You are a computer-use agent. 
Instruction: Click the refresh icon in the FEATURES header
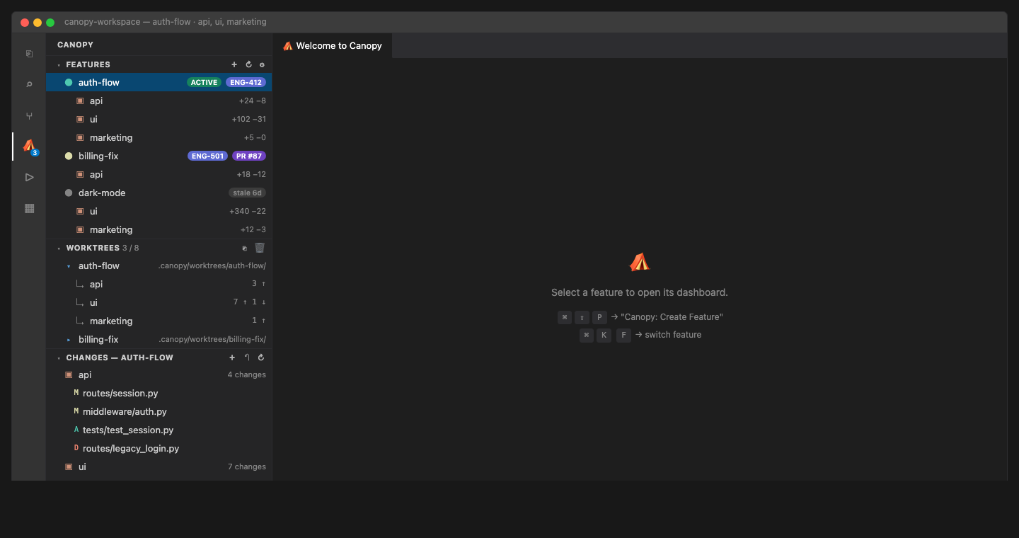click(248, 64)
